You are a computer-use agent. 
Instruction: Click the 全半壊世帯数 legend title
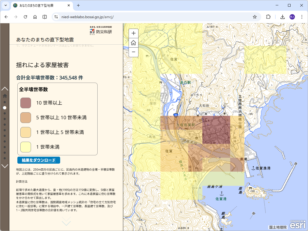33,90
